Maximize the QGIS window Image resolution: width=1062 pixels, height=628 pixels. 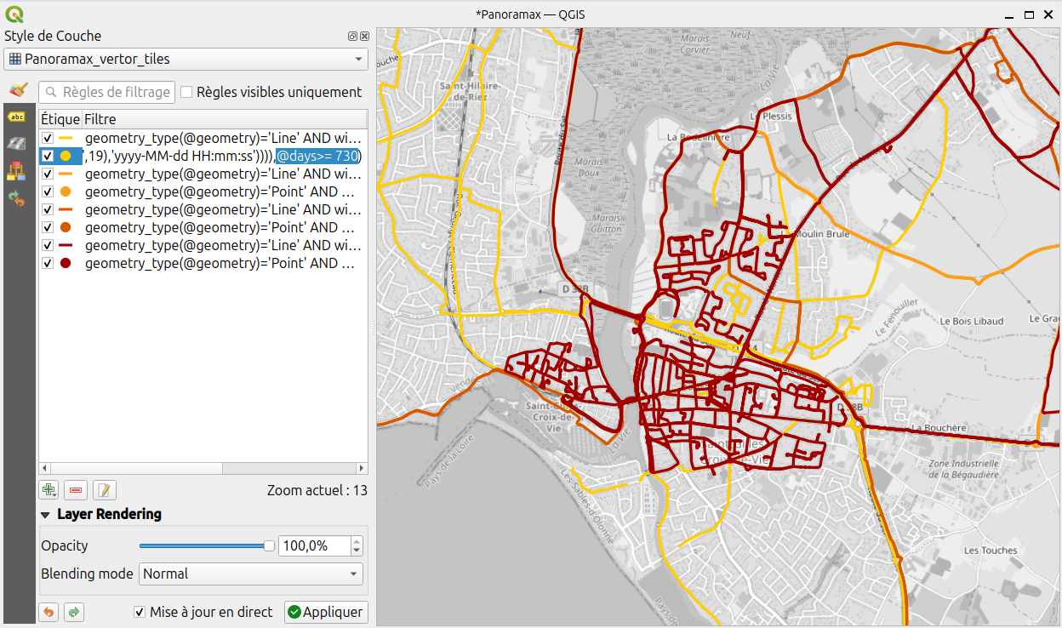(x=1029, y=14)
